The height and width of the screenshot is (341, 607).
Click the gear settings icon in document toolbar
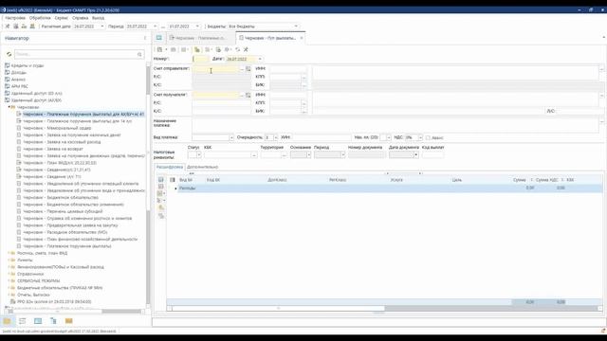click(228, 49)
